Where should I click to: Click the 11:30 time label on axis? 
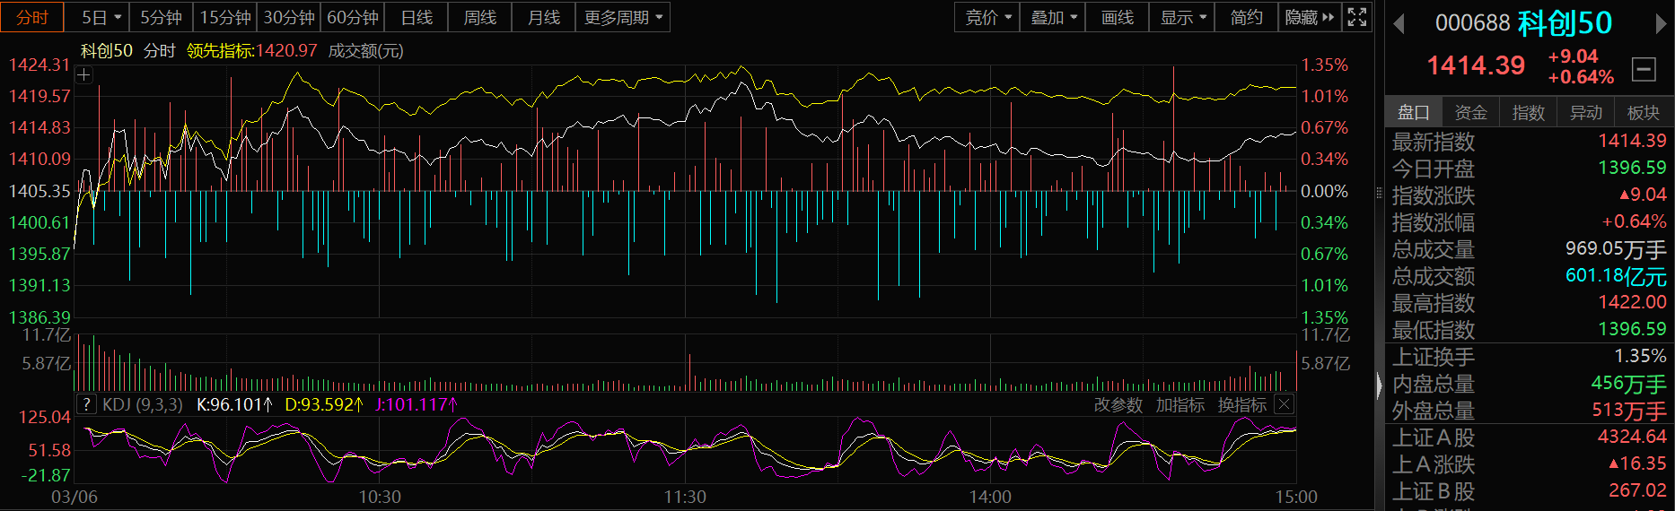click(685, 497)
